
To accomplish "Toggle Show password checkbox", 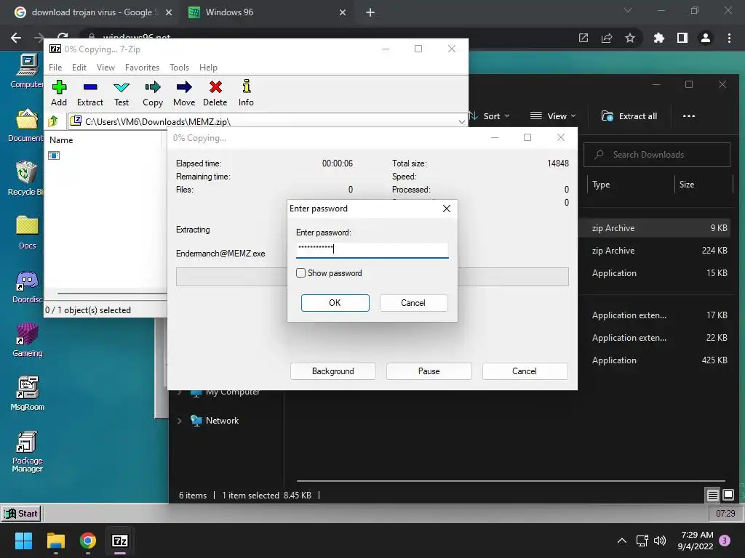I will [x=300, y=273].
